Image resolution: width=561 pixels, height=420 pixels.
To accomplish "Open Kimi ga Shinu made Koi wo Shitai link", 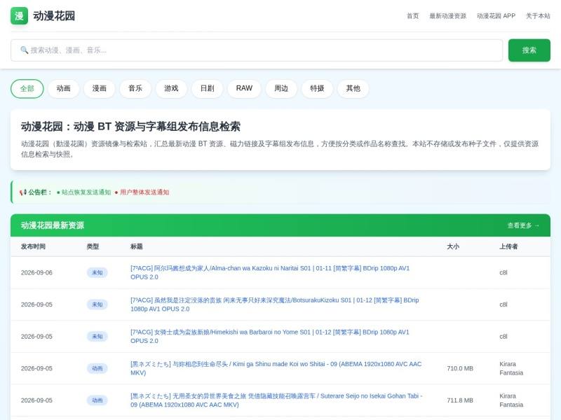I will click(276, 368).
